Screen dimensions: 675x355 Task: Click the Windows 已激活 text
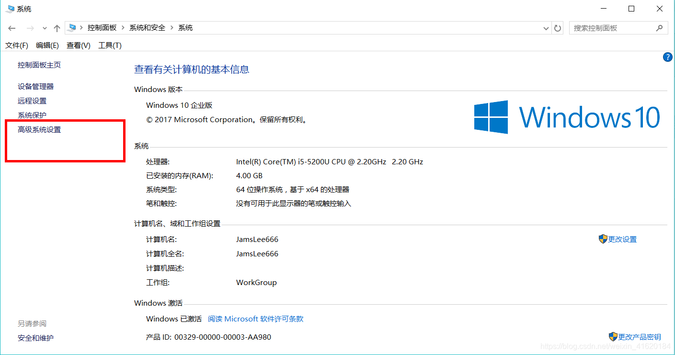(x=174, y=319)
